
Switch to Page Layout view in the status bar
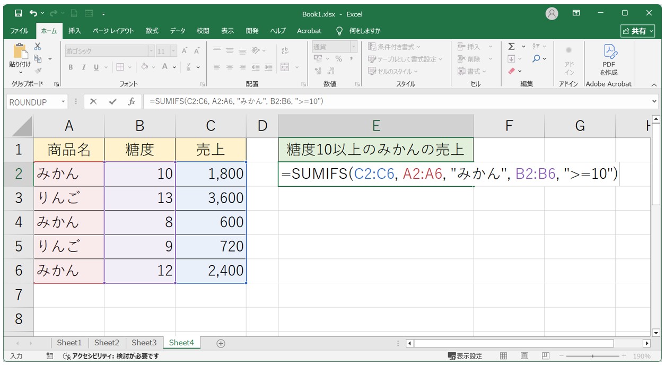click(x=524, y=356)
